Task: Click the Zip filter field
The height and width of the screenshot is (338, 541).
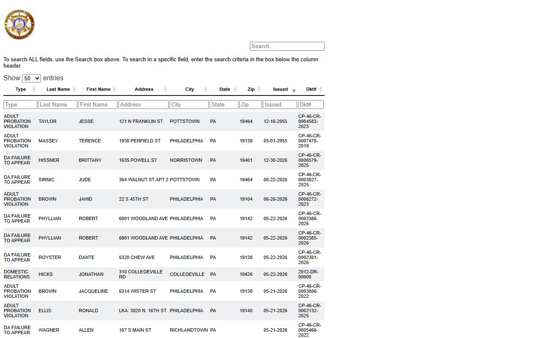Action: pos(251,104)
